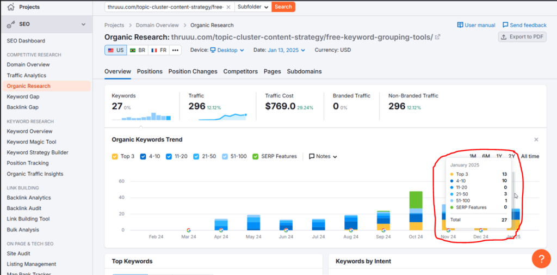Open more databases ellipsis button
This screenshot has width=557, height=275.
[x=175, y=50]
